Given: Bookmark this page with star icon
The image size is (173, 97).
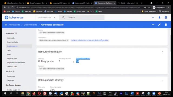Looking at the screenshot, I should [x=149, y=8].
